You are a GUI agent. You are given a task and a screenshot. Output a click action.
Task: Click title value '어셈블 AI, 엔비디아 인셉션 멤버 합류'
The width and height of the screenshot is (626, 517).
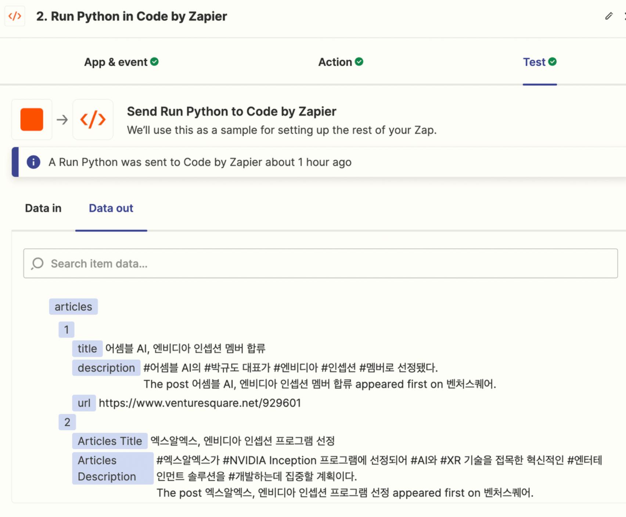[x=186, y=348]
